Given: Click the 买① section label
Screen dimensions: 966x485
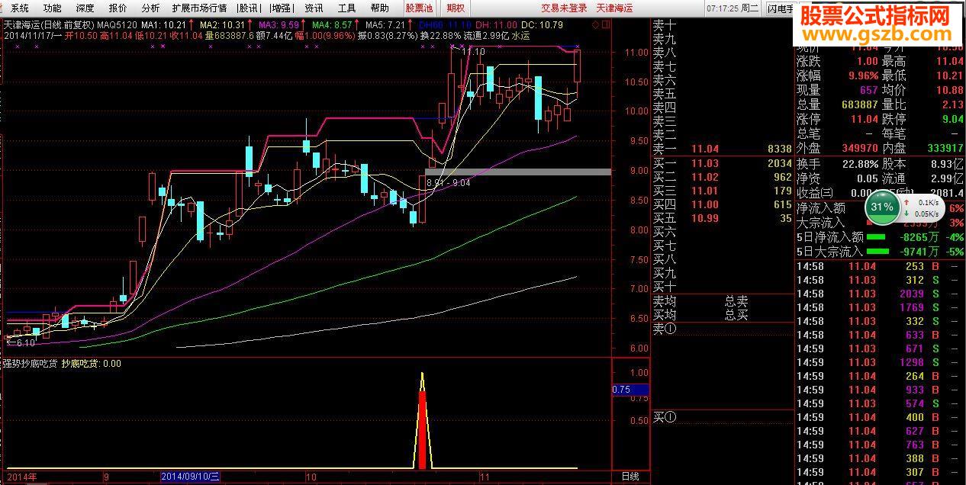Looking at the screenshot, I should pyautogui.click(x=665, y=417).
